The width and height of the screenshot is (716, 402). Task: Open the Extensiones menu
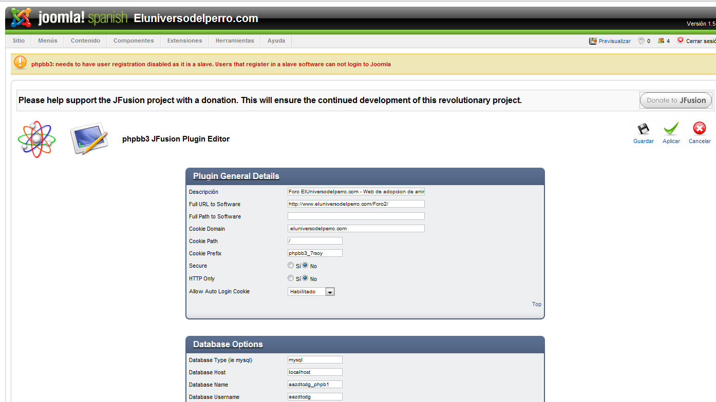[184, 41]
